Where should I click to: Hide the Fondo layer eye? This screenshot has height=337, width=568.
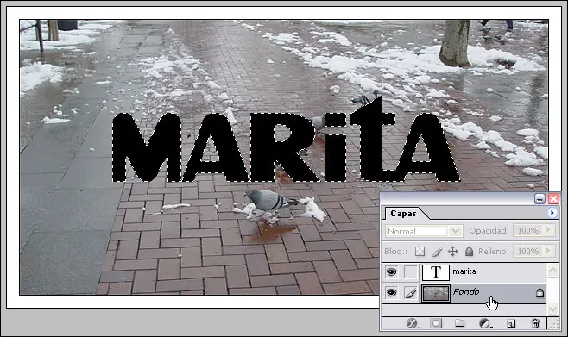click(391, 293)
